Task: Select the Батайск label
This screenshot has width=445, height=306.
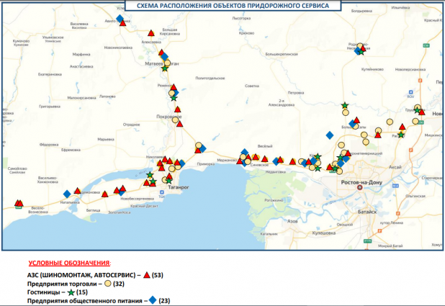Action: point(367,212)
